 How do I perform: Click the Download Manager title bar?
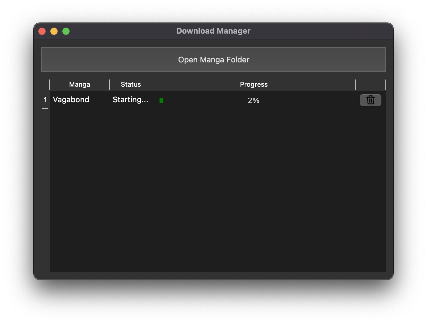[213, 31]
